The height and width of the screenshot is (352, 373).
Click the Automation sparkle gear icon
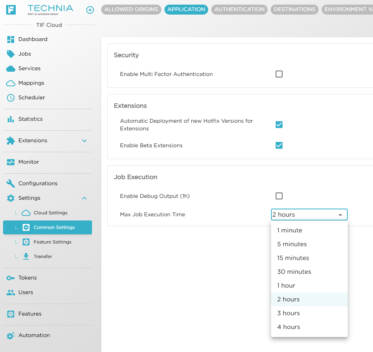pyautogui.click(x=11, y=336)
